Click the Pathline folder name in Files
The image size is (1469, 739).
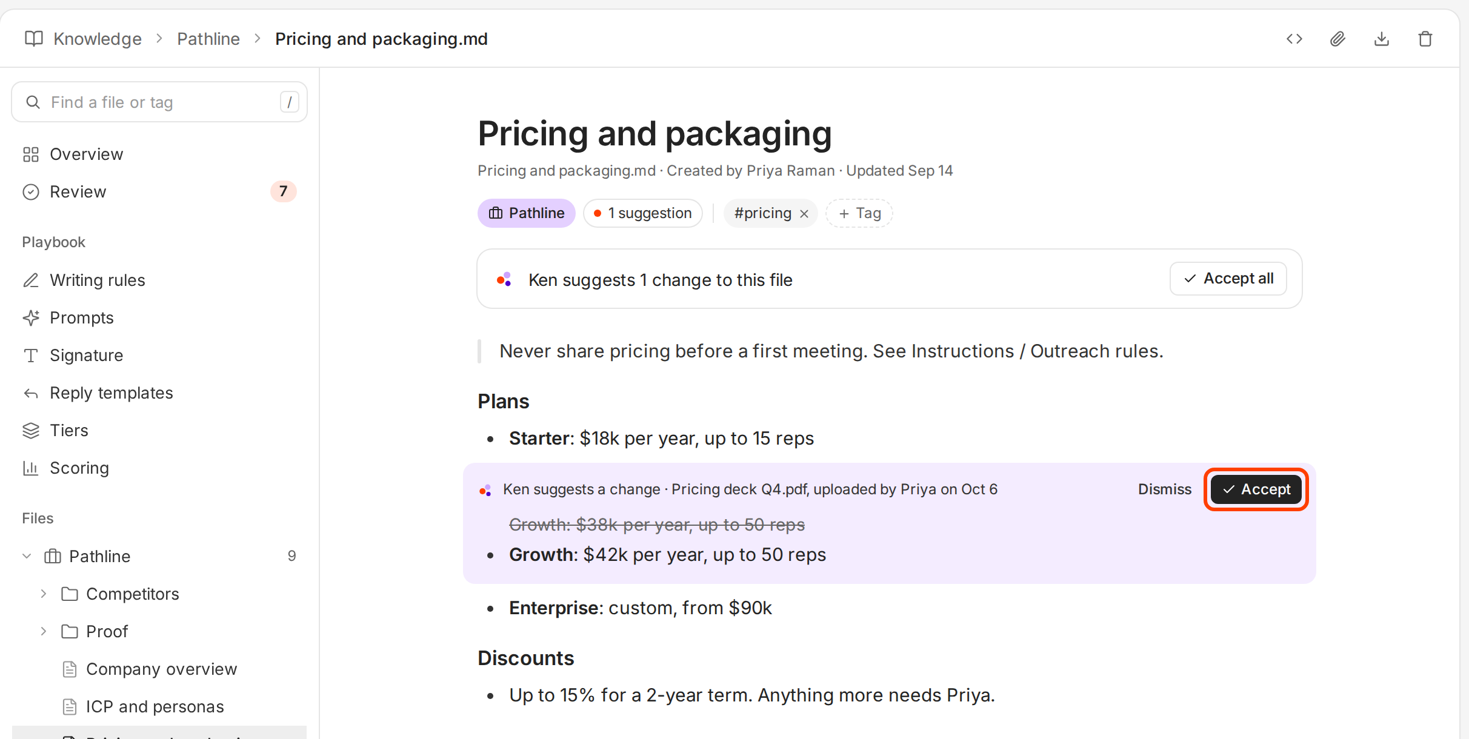[x=100, y=557]
